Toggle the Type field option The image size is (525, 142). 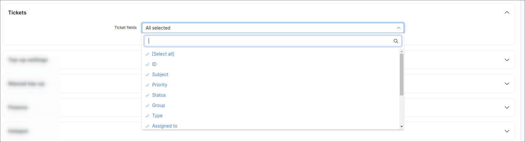tap(157, 116)
